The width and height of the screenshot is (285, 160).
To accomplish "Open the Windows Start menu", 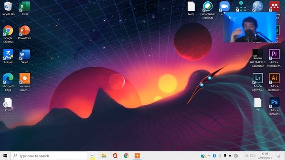I will 5,156.
